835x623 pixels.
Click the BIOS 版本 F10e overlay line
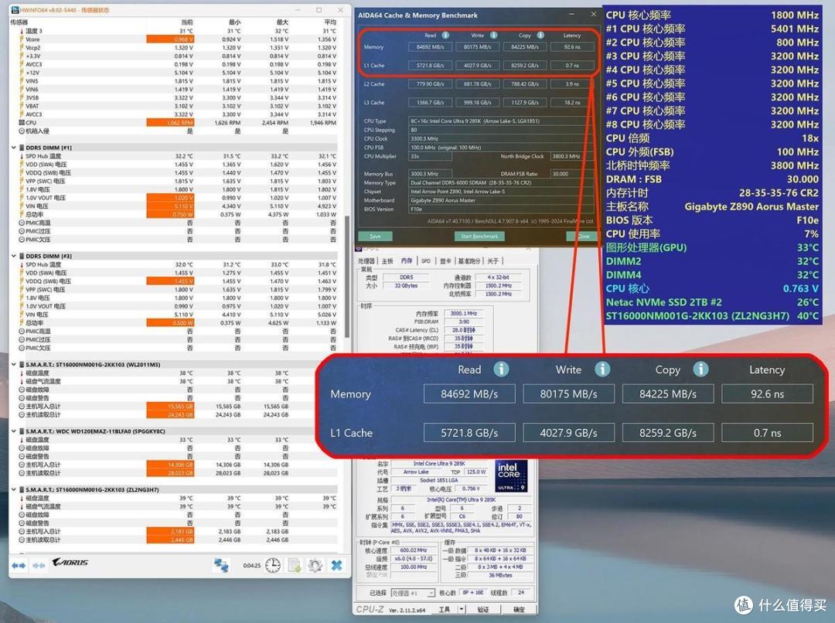click(x=712, y=220)
